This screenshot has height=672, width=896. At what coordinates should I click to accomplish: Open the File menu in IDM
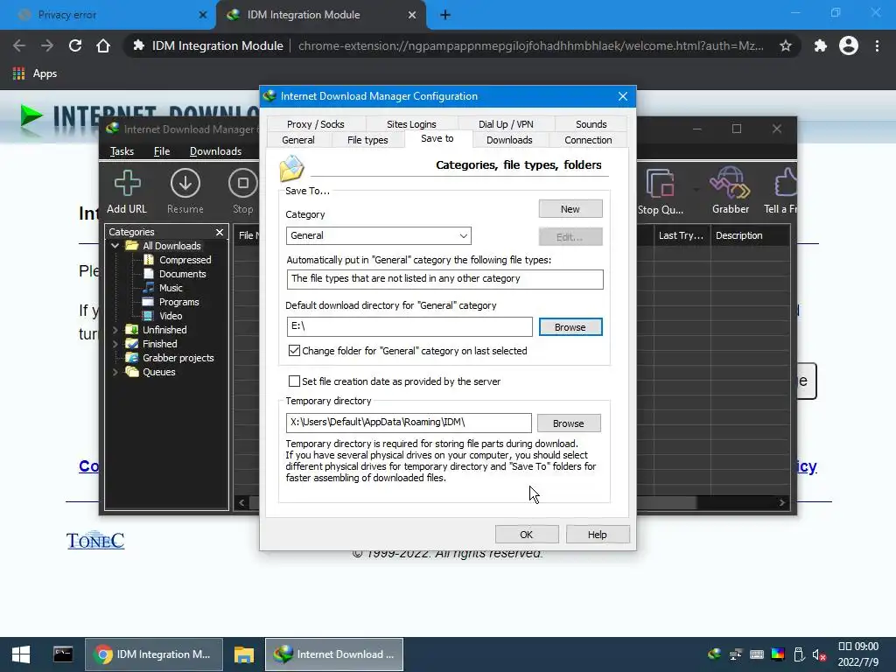162,151
